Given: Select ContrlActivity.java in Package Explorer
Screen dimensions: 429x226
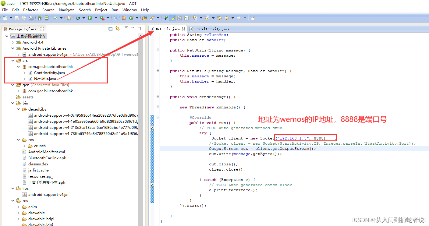Looking at the screenshot, I should tap(49, 73).
